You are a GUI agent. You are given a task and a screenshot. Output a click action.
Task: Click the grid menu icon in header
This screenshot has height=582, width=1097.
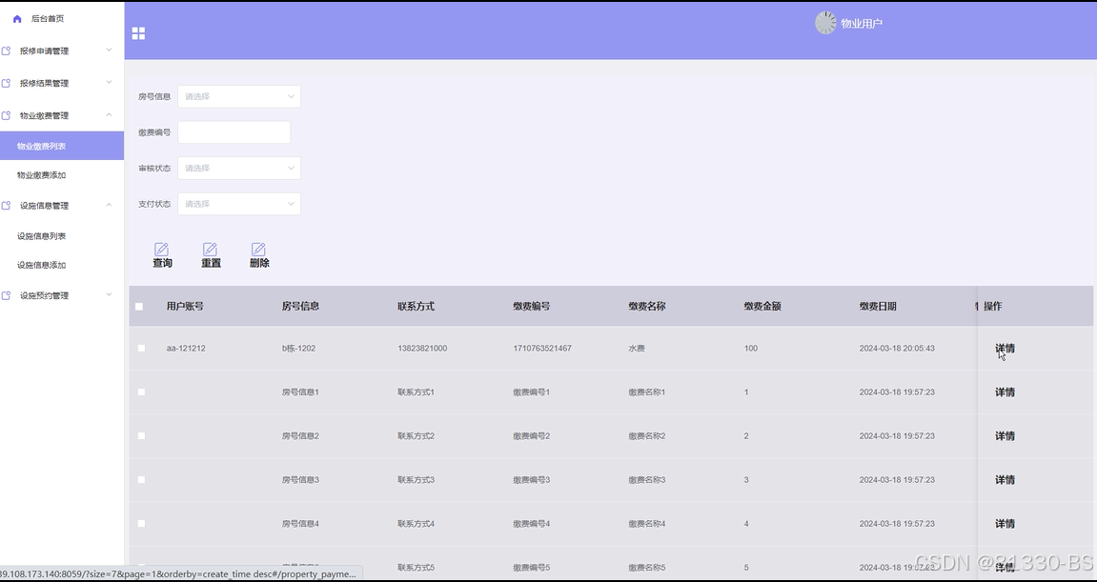(x=138, y=33)
